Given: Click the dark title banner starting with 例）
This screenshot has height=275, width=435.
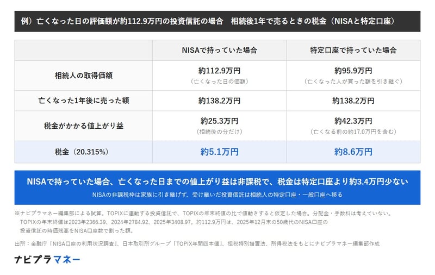Looking at the screenshot, I should pos(217,21).
